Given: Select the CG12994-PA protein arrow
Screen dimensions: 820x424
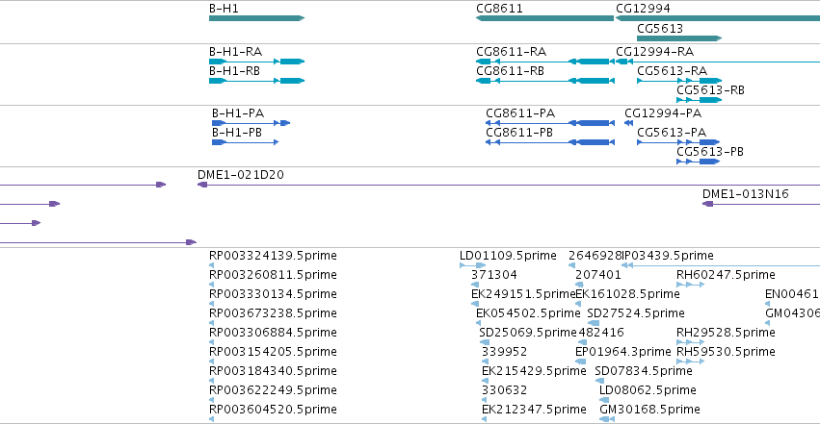Looking at the screenshot, I should coord(628,123).
